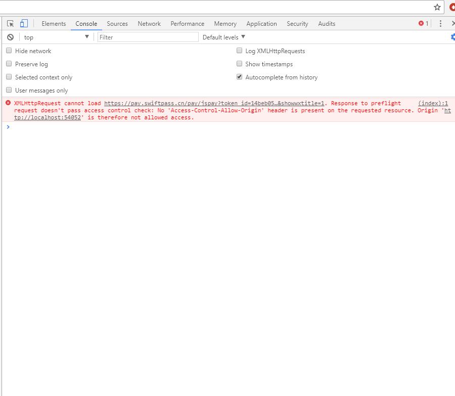Select the inspect element tool
The image size is (455, 396).
[x=11, y=23]
